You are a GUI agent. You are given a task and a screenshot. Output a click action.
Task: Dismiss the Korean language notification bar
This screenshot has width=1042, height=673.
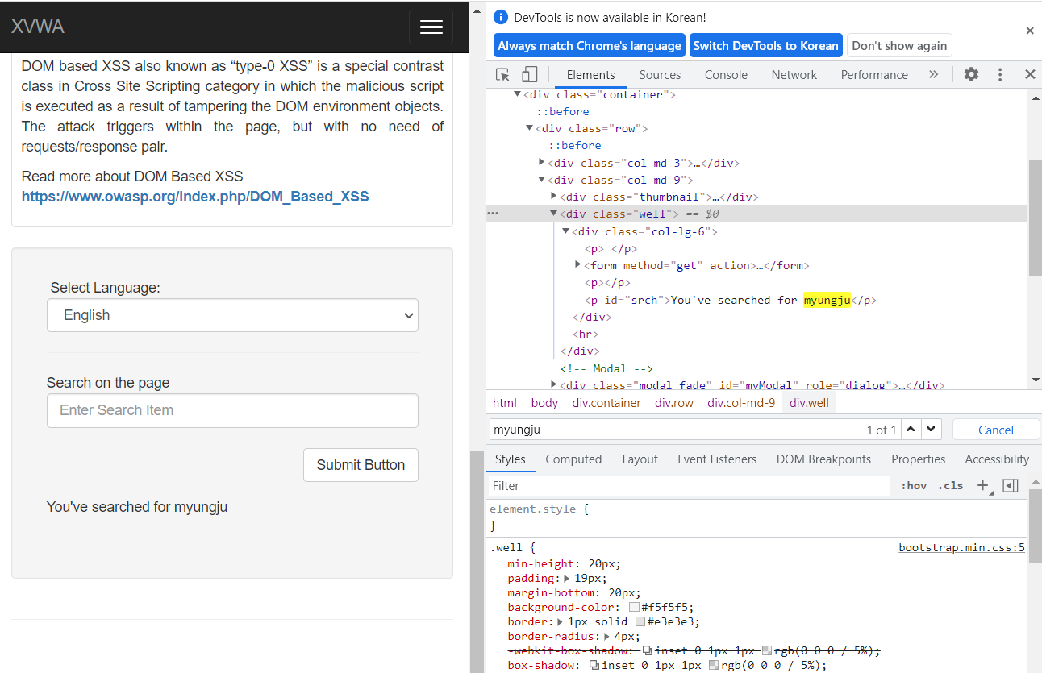(1030, 31)
